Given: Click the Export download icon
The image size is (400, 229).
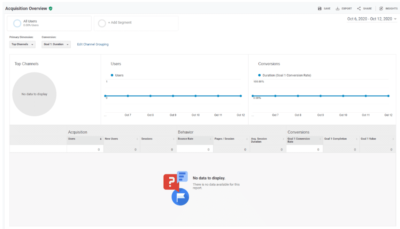Looking at the screenshot, I should coord(337,9).
